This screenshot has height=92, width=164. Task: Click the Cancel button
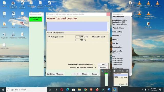tap(95, 74)
